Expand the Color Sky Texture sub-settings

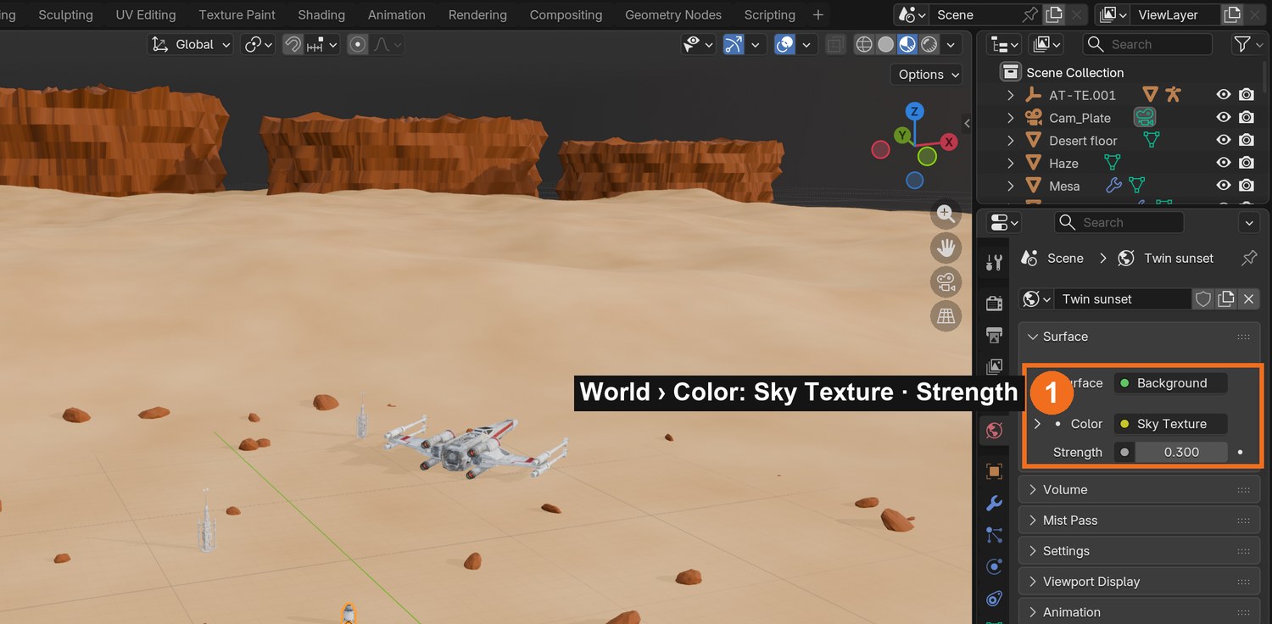point(1037,424)
